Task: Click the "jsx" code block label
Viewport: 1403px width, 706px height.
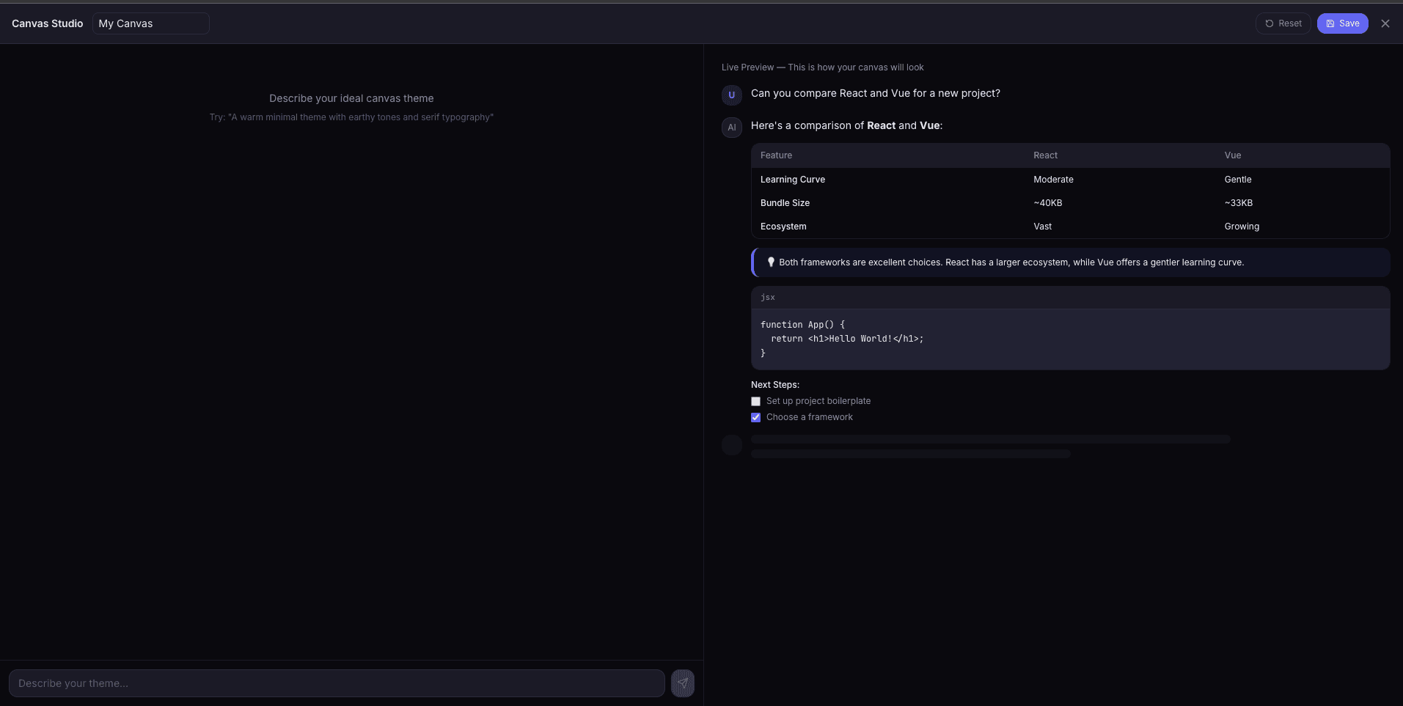Action: pos(767,298)
